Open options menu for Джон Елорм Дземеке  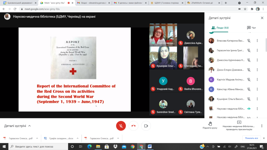(x=257, y=70)
